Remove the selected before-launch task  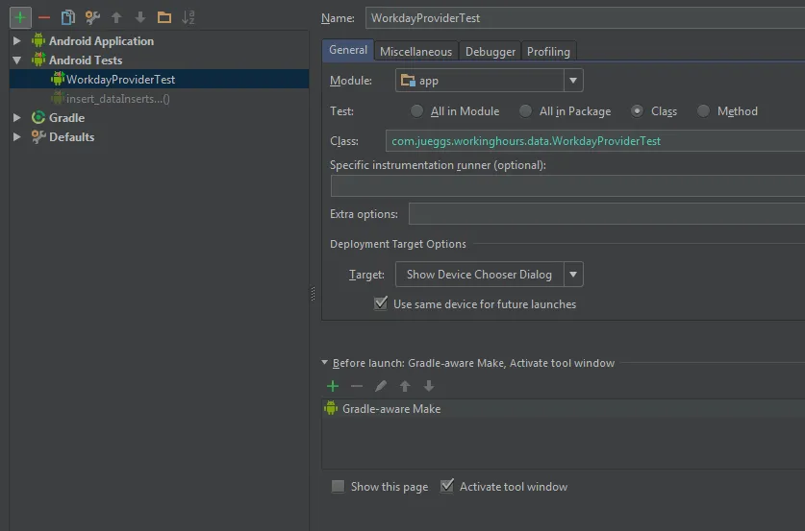click(x=357, y=386)
